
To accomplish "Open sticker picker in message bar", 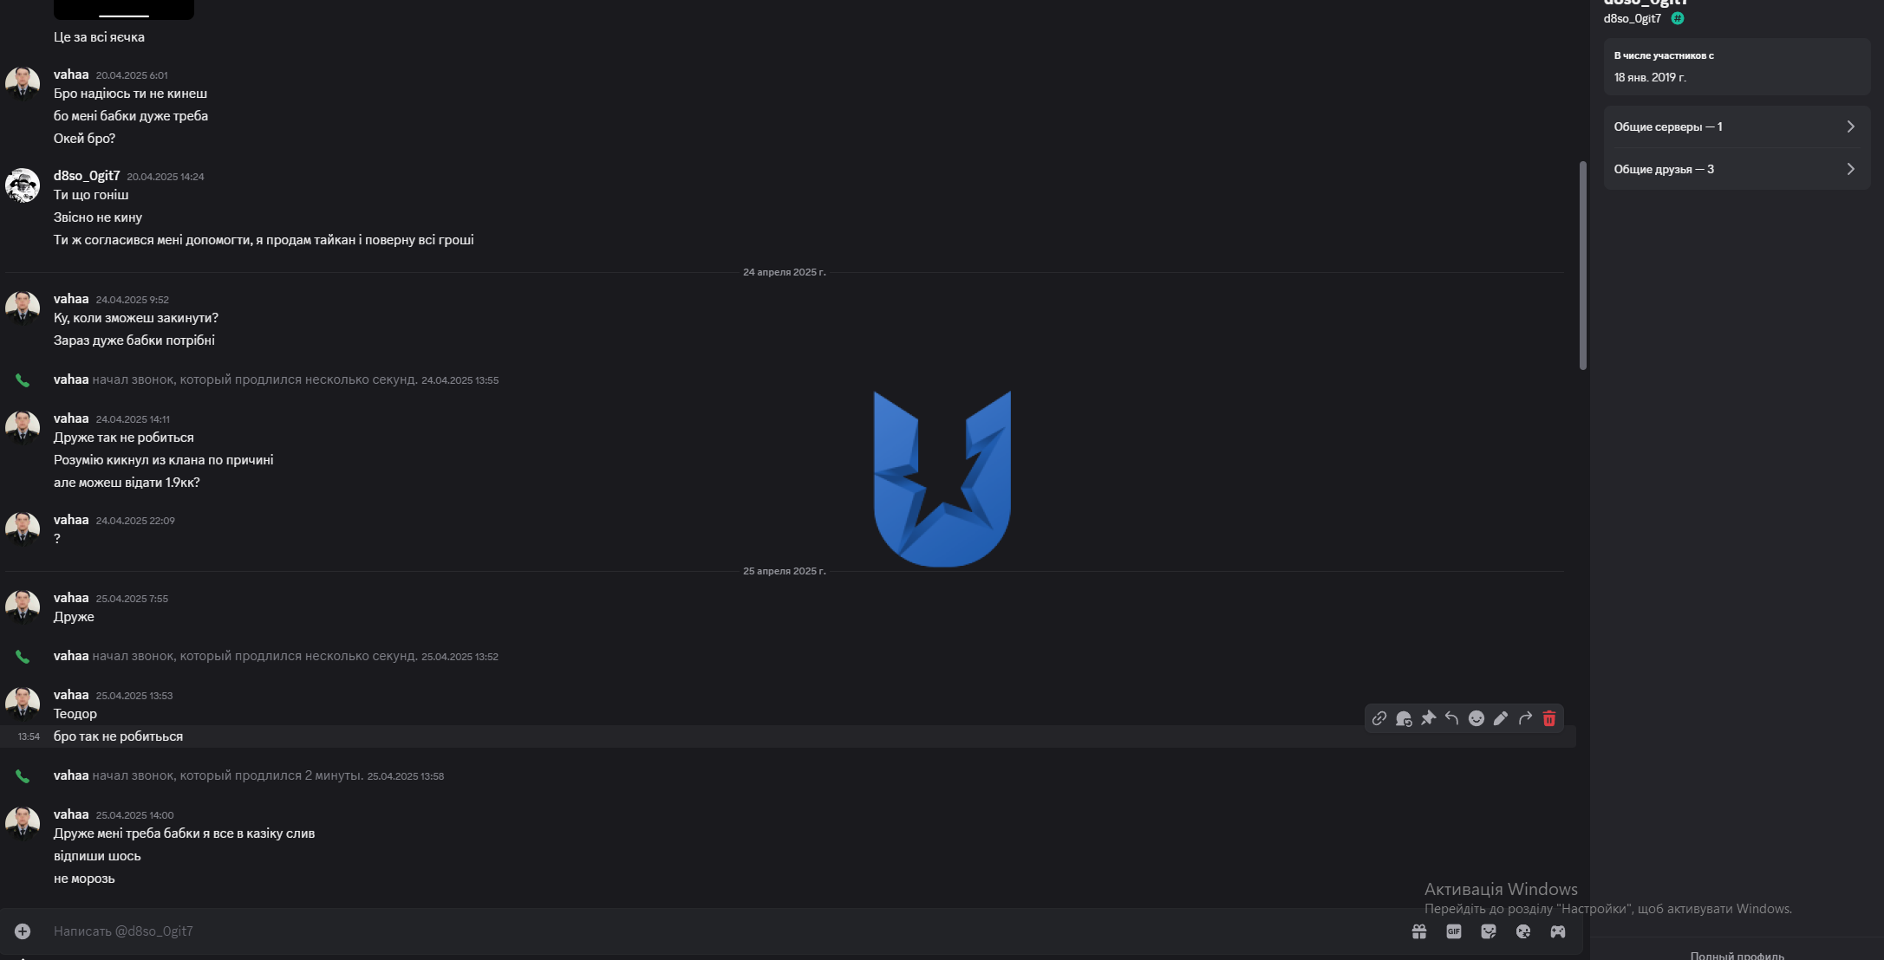I will tap(1489, 931).
